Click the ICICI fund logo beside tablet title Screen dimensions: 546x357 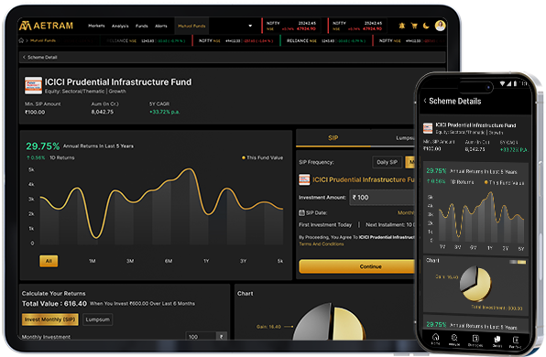[33, 86]
